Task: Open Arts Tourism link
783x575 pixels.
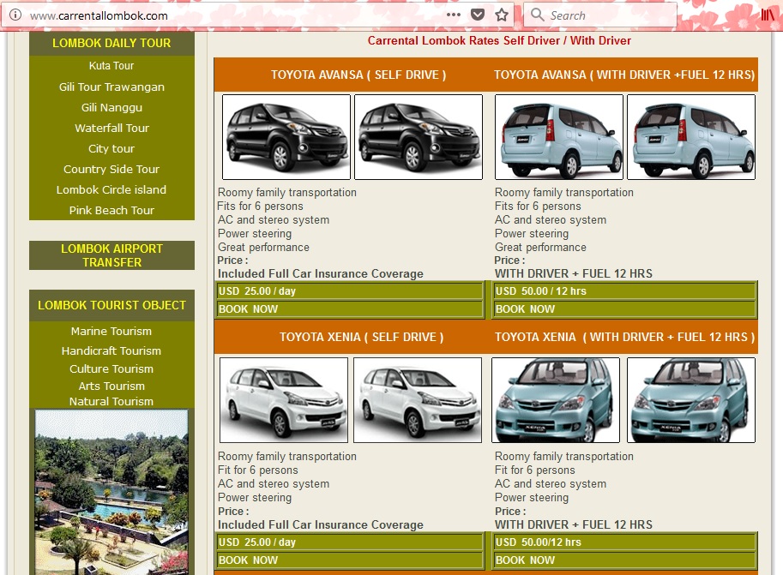Action: tap(111, 386)
